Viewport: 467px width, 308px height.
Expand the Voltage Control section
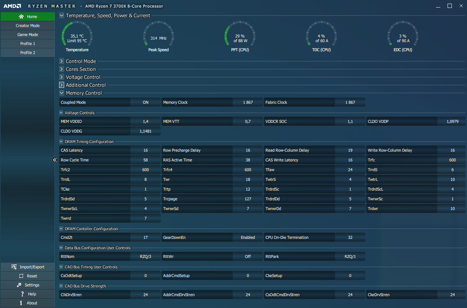click(x=62, y=77)
